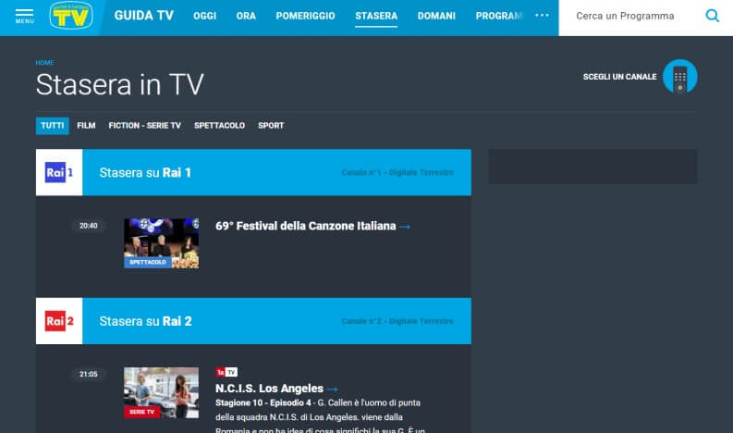Click the Stasera in TV heading
The height and width of the screenshot is (433, 733).
coord(119,85)
